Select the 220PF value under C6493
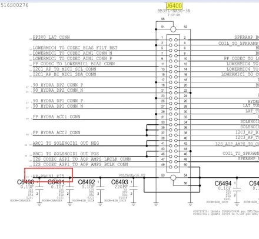This screenshot has height=239, width=259. 121,187
